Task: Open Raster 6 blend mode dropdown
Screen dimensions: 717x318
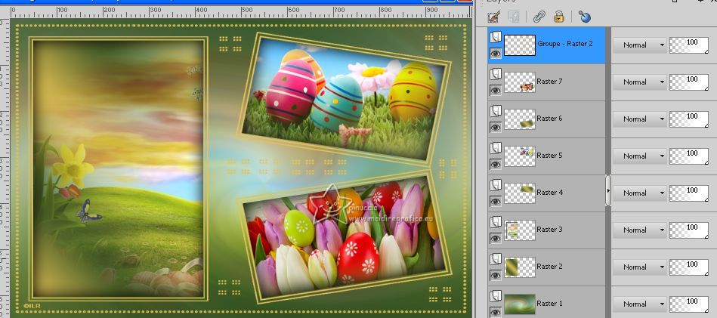Action: 640,119
